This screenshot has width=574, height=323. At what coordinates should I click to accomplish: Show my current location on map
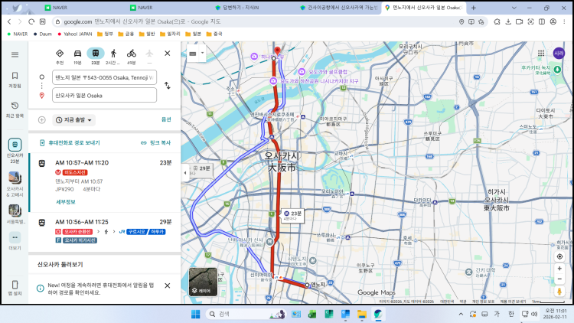[x=559, y=256]
